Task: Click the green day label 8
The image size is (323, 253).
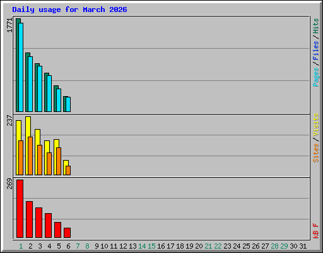Action: [87, 246]
